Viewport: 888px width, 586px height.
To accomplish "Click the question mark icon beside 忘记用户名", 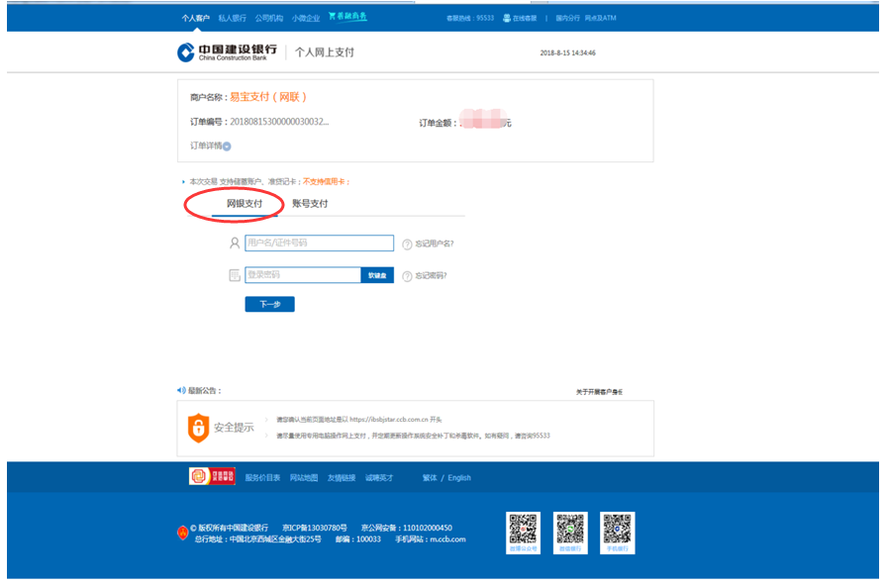I will pos(407,243).
